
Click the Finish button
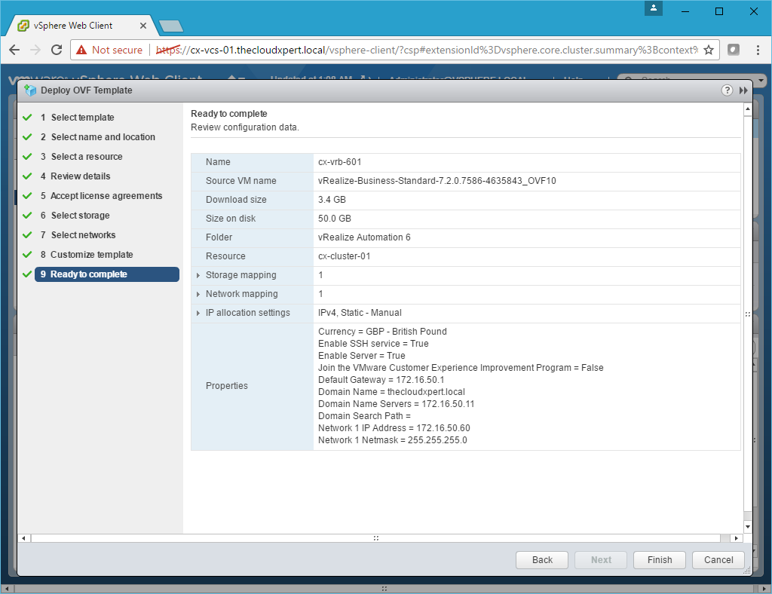pyautogui.click(x=659, y=560)
